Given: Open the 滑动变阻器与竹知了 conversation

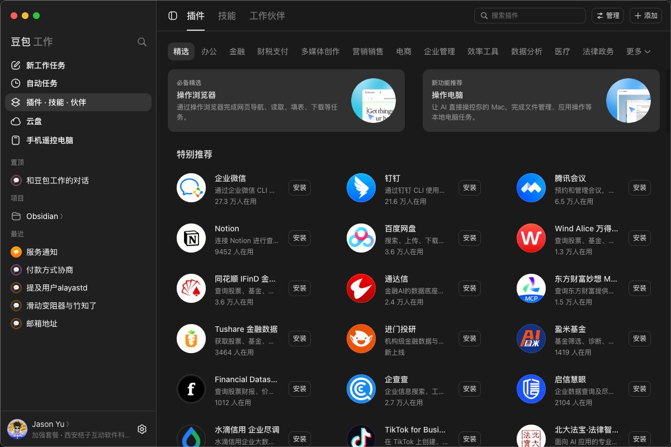Looking at the screenshot, I should coord(78,306).
